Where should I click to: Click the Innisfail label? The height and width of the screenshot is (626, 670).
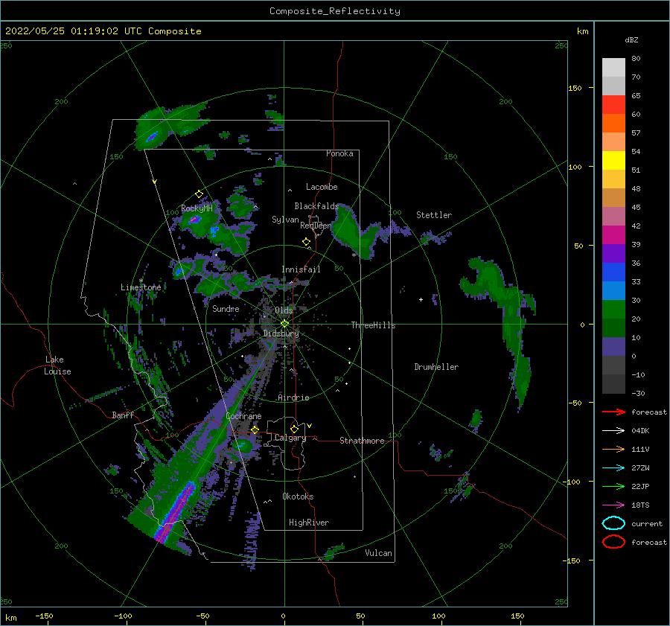301,269
